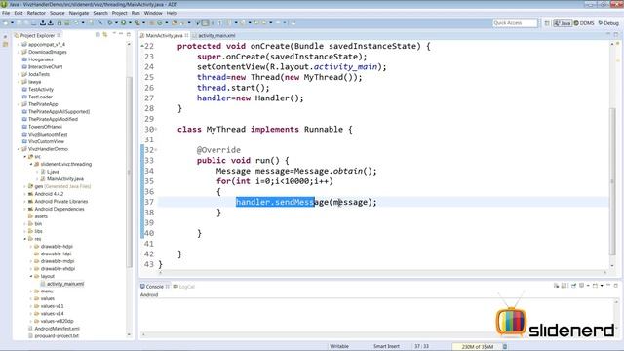Select the Console tab
Image resolution: width=624 pixels, height=351 pixels.
(154, 286)
